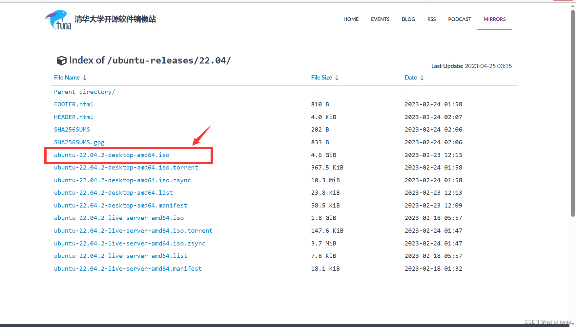Open HEADER.html file
576x327 pixels.
[x=74, y=117]
